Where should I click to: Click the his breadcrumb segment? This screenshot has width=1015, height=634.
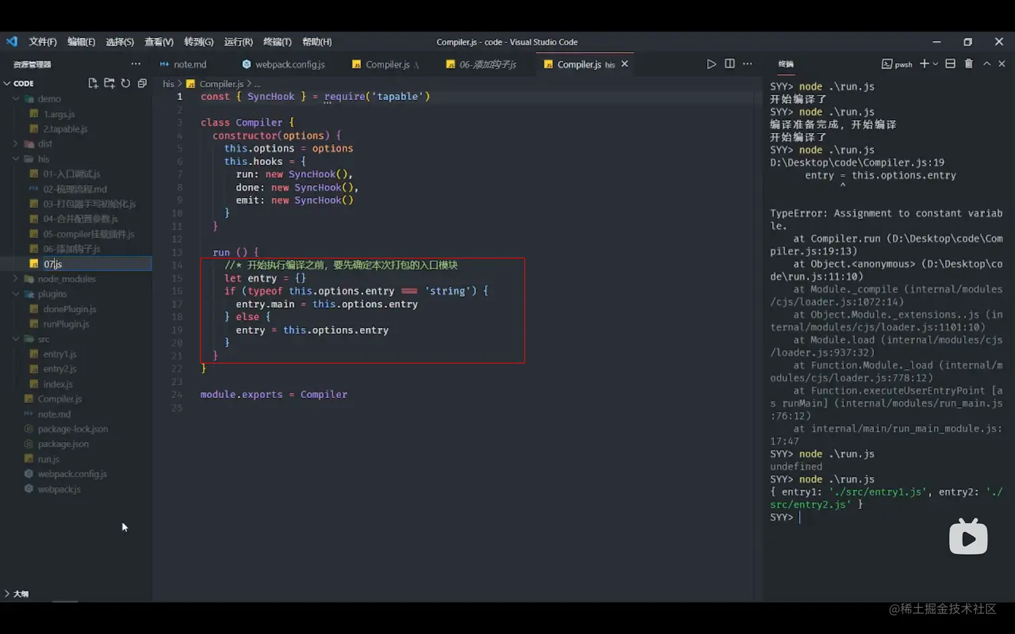click(168, 84)
